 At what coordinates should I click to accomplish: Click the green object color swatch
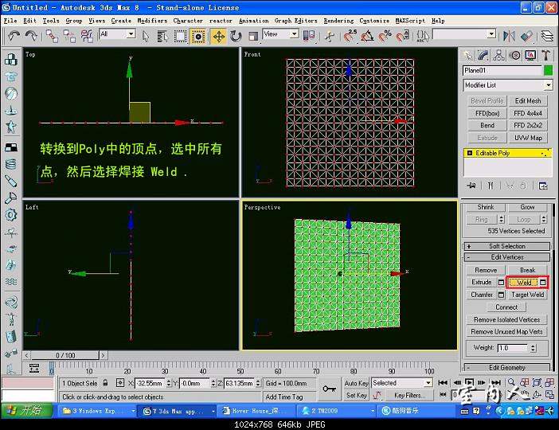(x=549, y=70)
